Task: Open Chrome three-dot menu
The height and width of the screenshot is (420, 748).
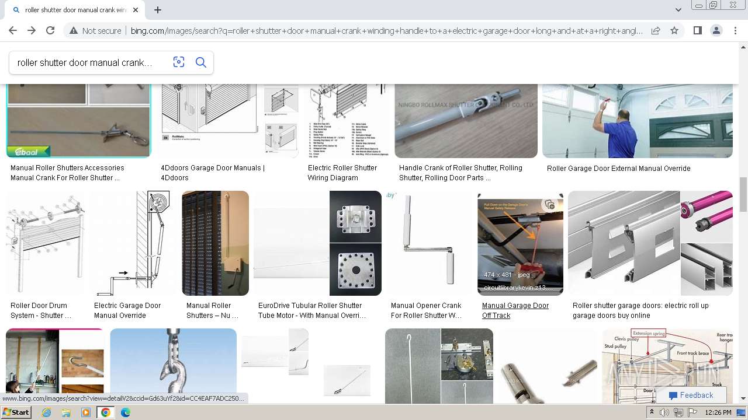Action: click(x=735, y=30)
